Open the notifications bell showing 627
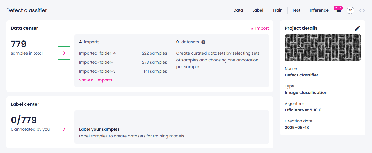The image size is (372, 153). (338, 10)
